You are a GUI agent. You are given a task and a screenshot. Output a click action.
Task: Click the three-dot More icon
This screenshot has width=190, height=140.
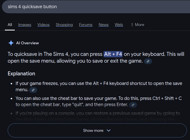(x=132, y=25)
